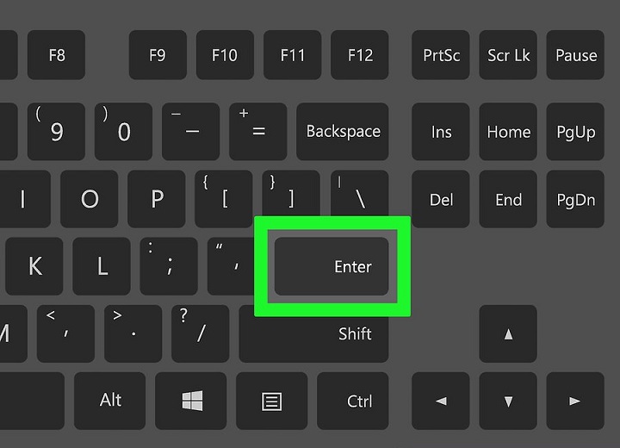The image size is (620, 448).
Task: Click the right Ctrl key
Action: pos(353,401)
